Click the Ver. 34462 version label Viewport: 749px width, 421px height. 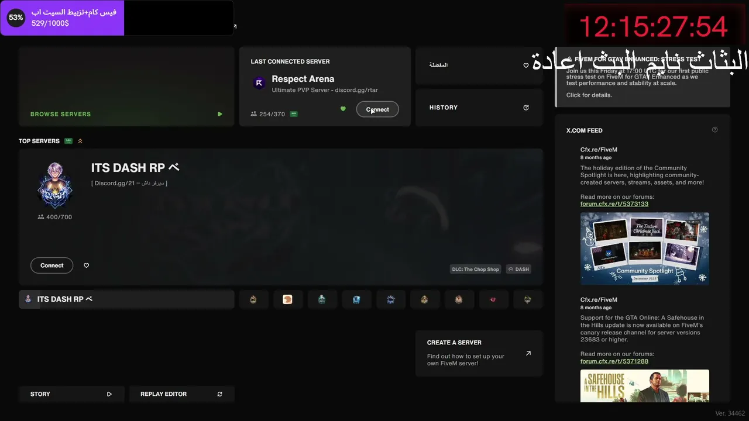[730, 413]
